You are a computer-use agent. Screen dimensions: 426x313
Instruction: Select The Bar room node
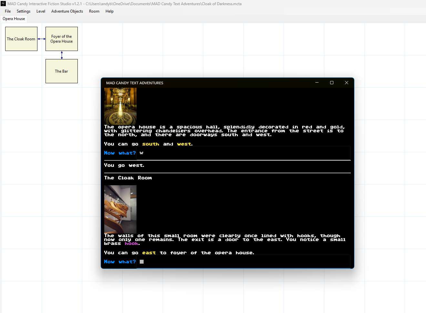[62, 71]
